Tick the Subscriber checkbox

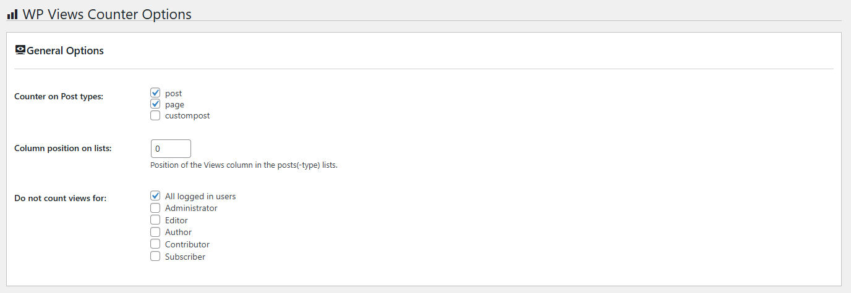(x=155, y=256)
